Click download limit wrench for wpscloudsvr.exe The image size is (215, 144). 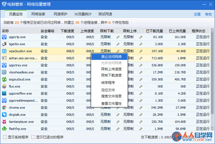coord(118,51)
